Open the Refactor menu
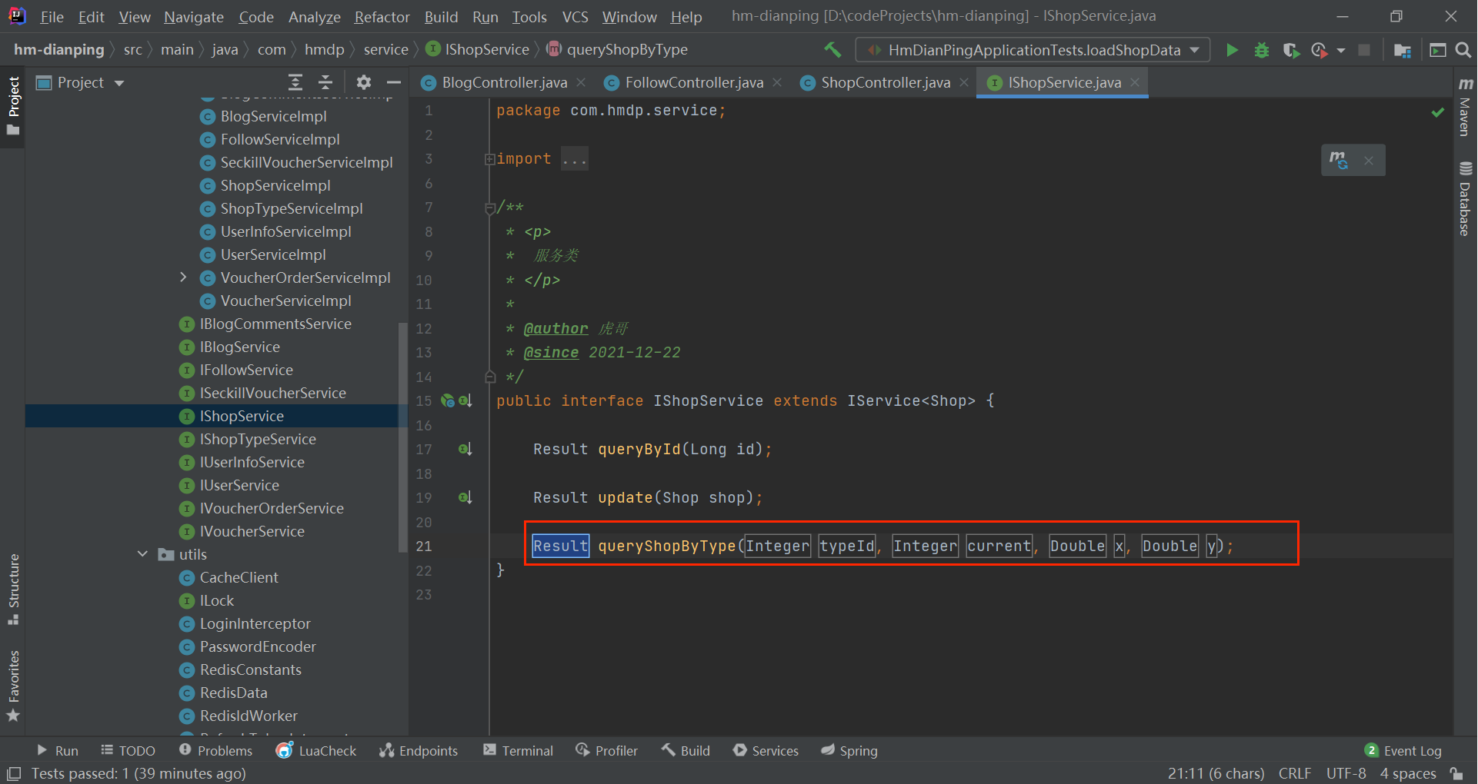 pyautogui.click(x=382, y=17)
